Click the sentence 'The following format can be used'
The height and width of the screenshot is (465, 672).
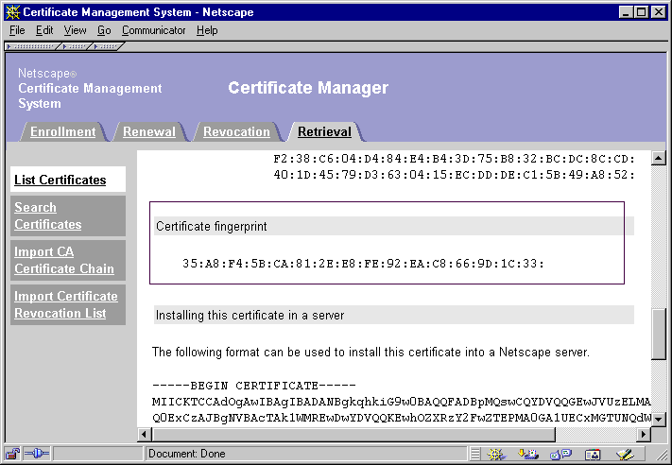pyautogui.click(x=370, y=353)
